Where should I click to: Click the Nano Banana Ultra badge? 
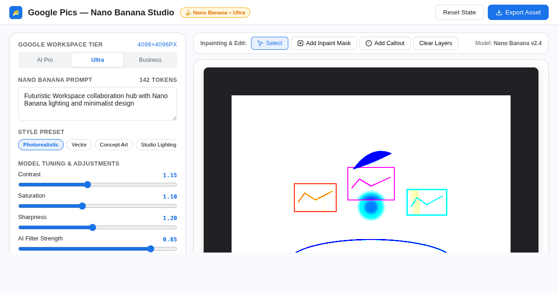tap(215, 13)
